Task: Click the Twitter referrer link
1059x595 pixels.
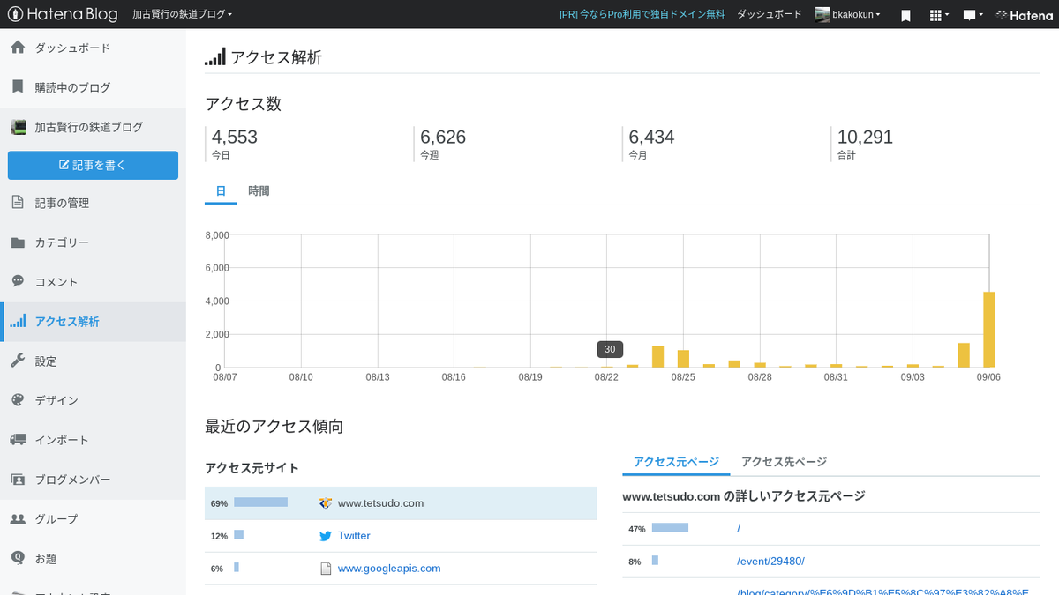Action: (354, 536)
